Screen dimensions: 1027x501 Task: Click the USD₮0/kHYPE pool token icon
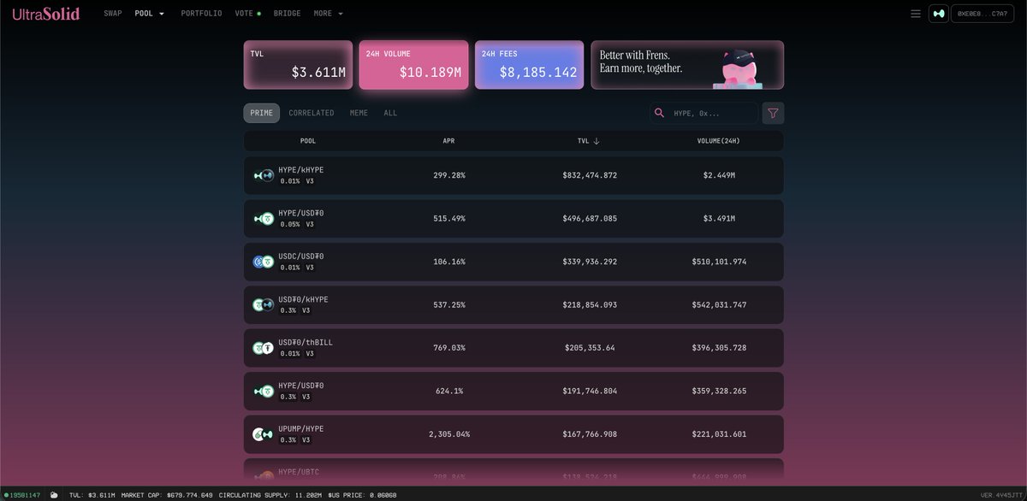tap(264, 304)
